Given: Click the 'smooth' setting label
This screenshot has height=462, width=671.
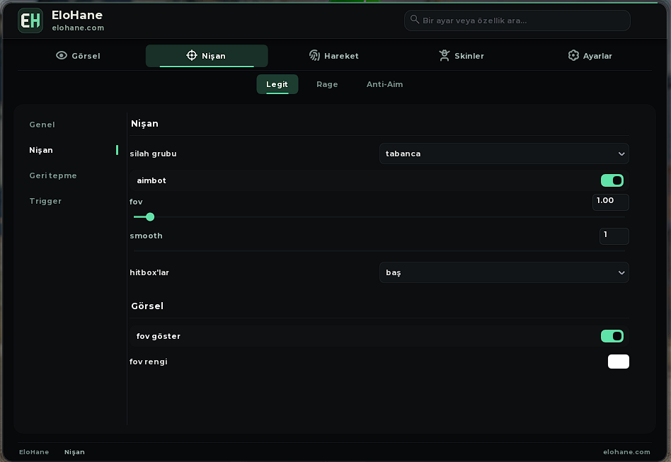Looking at the screenshot, I should 146,236.
